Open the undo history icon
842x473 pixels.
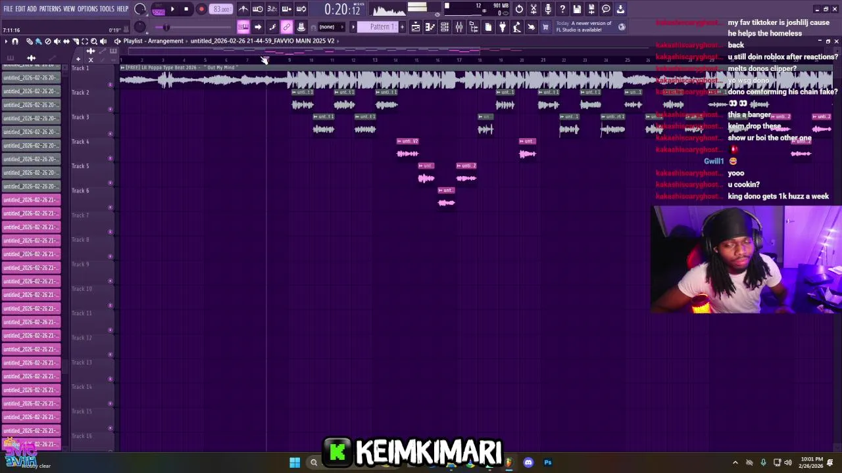coord(519,9)
